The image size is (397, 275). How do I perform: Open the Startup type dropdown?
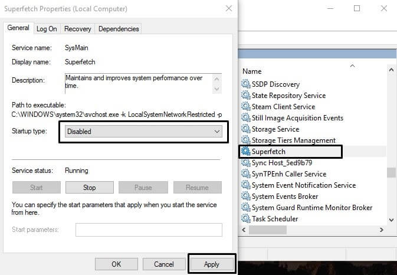(143, 132)
